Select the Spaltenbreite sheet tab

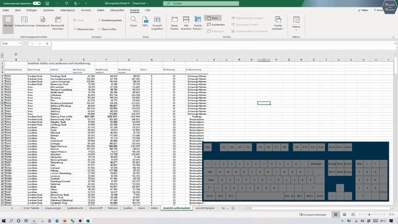(x=75, y=208)
